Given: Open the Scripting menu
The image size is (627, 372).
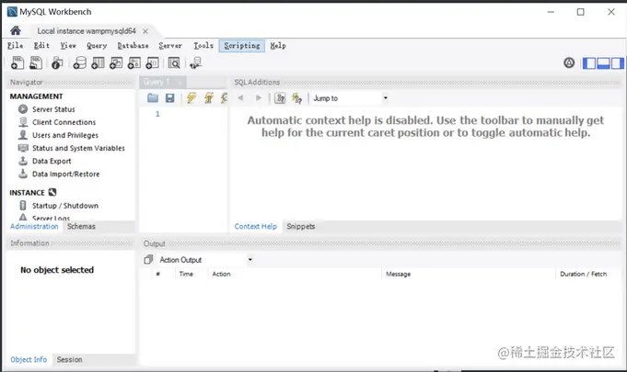Looking at the screenshot, I should [x=242, y=45].
